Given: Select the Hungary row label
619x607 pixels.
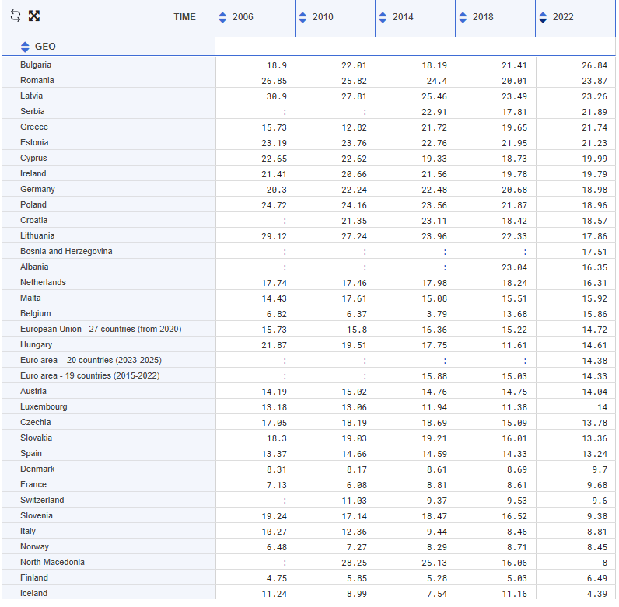Looking at the screenshot, I should (x=37, y=344).
